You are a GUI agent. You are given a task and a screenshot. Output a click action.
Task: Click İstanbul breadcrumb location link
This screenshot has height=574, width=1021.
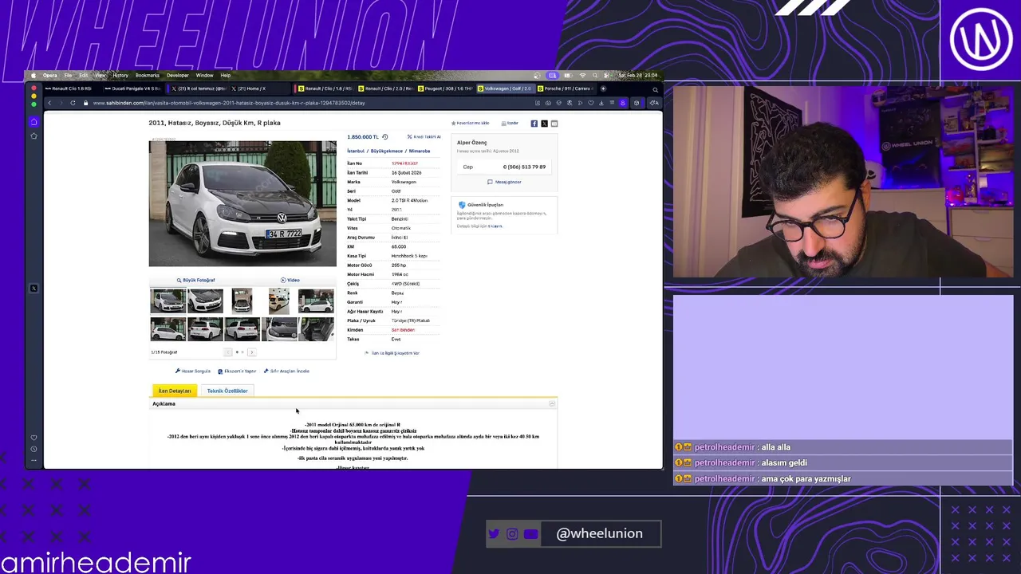(356, 151)
